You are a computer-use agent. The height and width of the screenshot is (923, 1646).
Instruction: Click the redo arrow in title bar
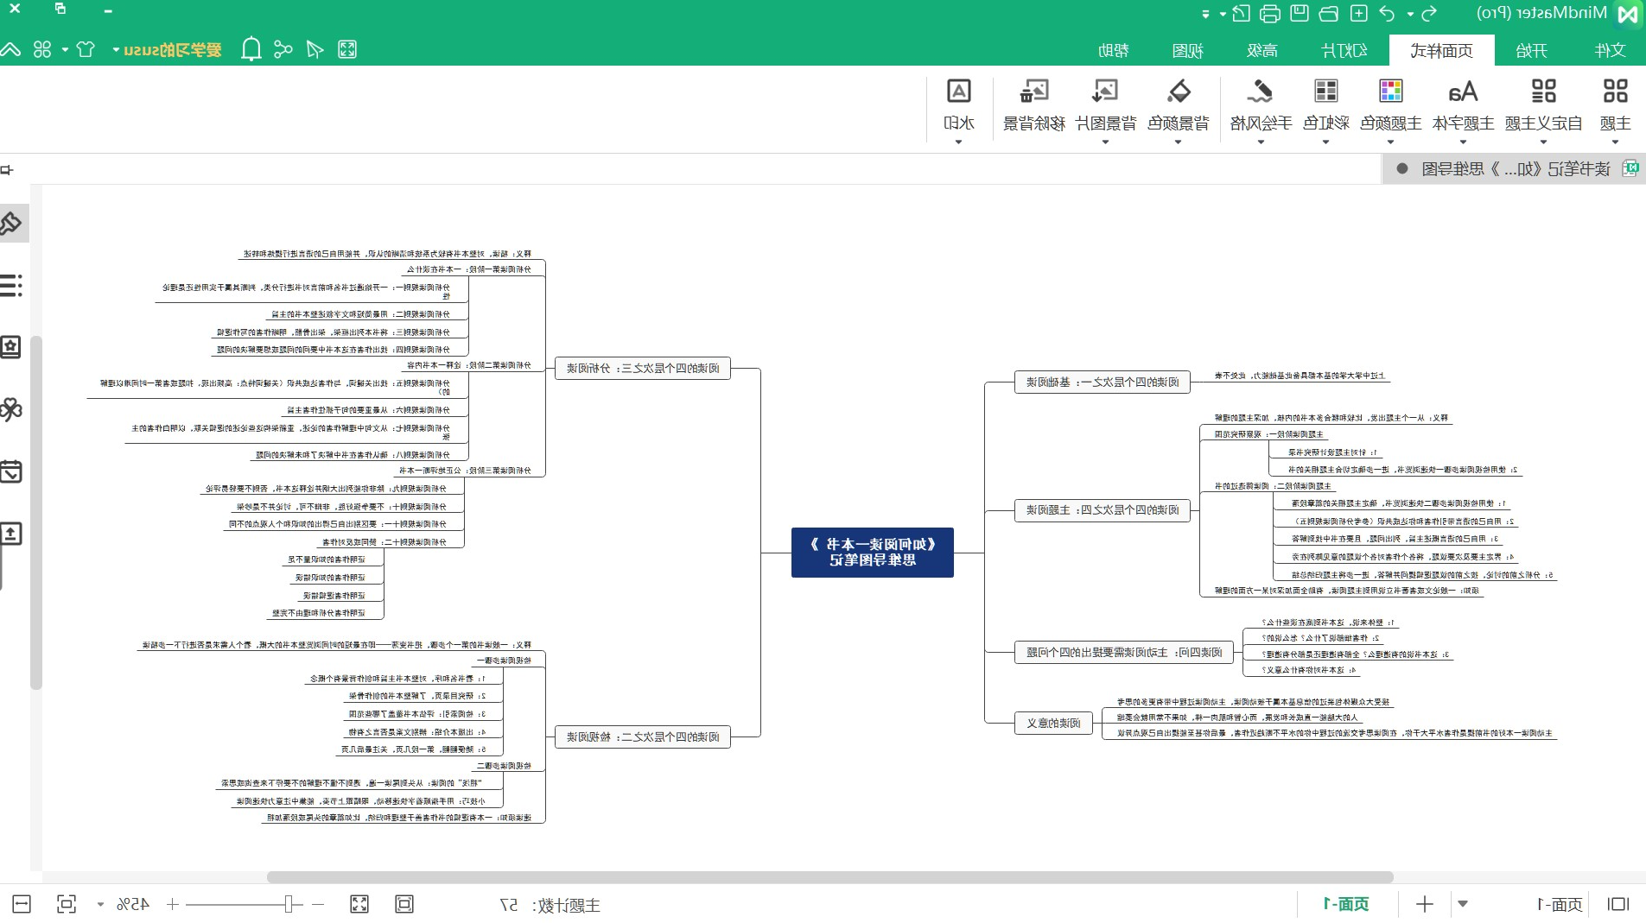[x=1429, y=13]
